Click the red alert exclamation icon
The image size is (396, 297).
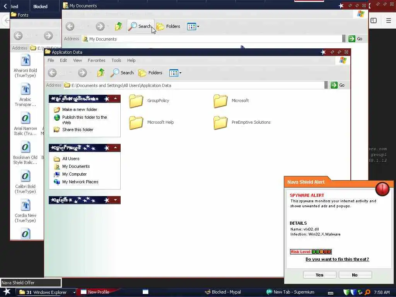tap(382, 189)
